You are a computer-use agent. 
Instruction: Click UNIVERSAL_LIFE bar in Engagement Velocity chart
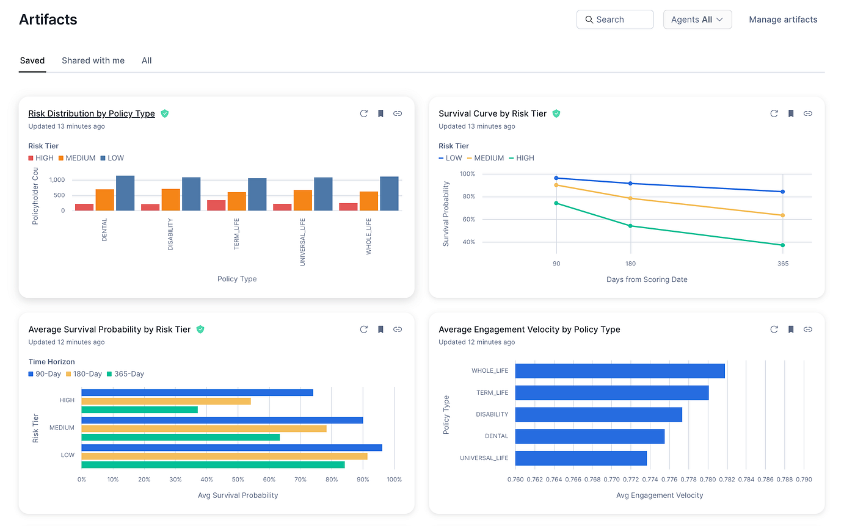[x=581, y=458]
